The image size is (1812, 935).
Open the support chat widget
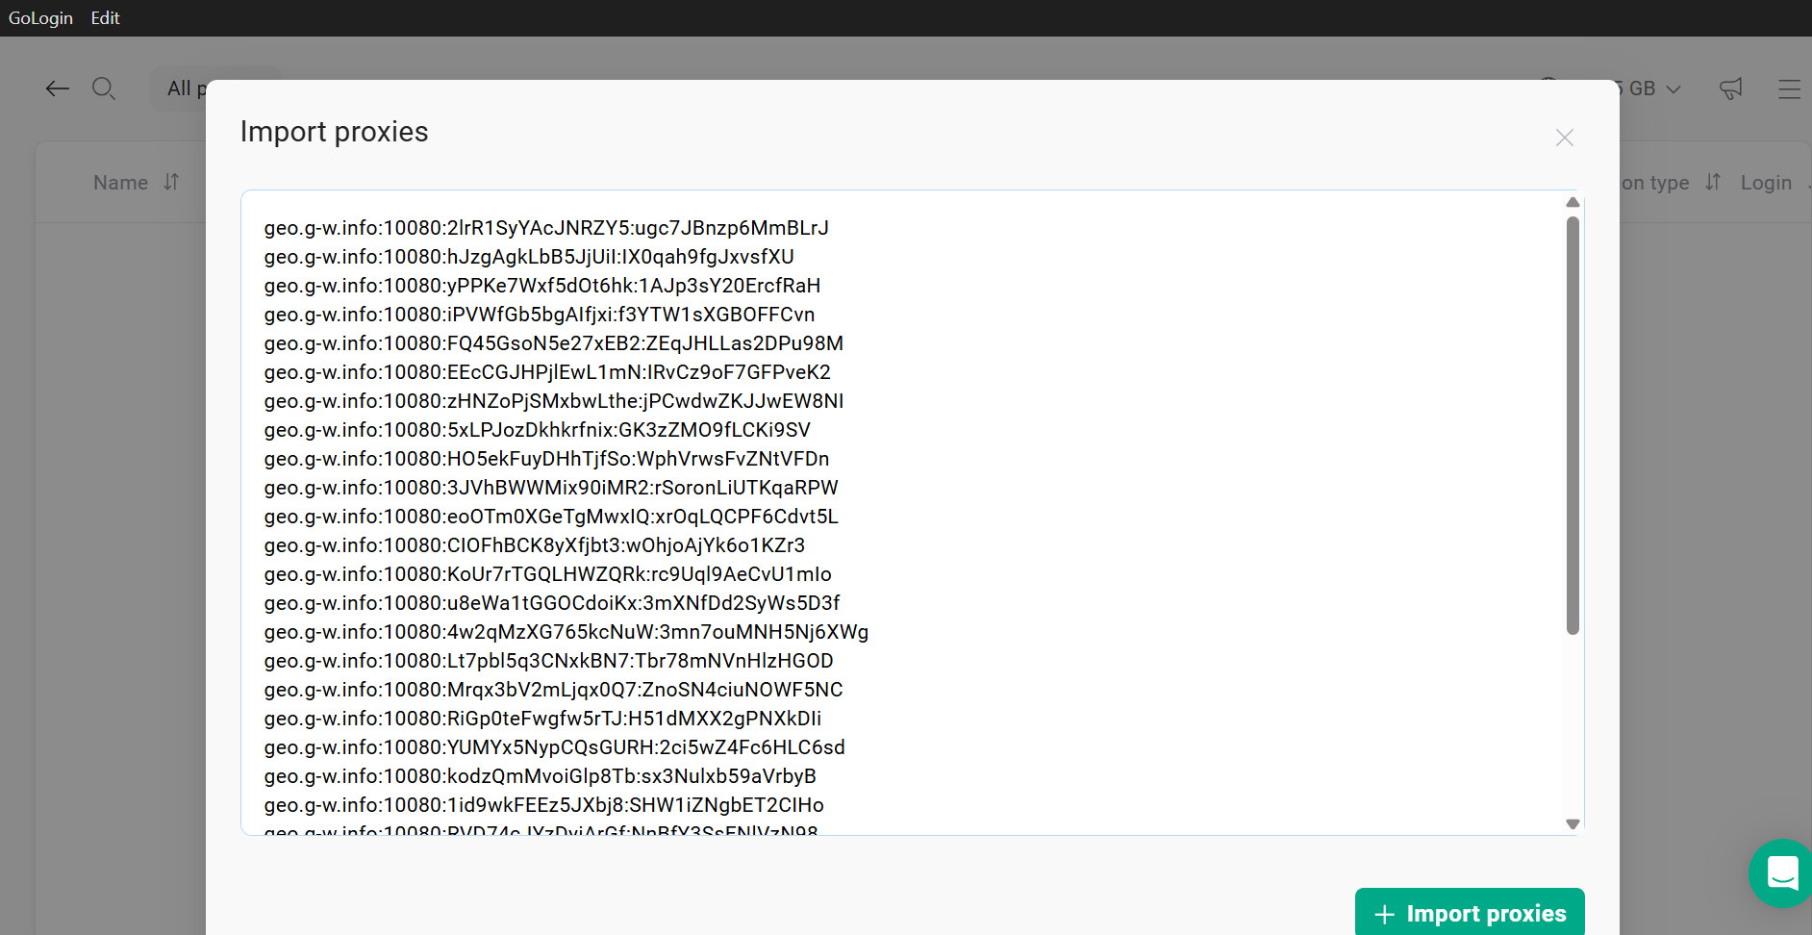tap(1781, 872)
